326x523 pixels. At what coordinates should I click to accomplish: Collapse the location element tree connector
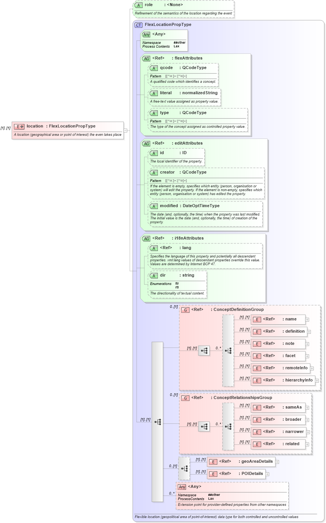pyautogui.click(x=125, y=130)
